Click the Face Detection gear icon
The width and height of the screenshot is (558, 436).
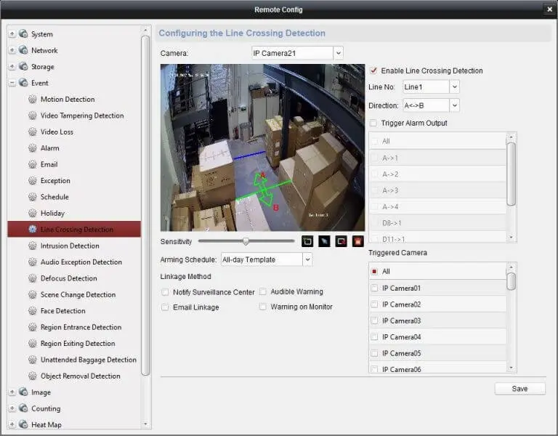[33, 311]
